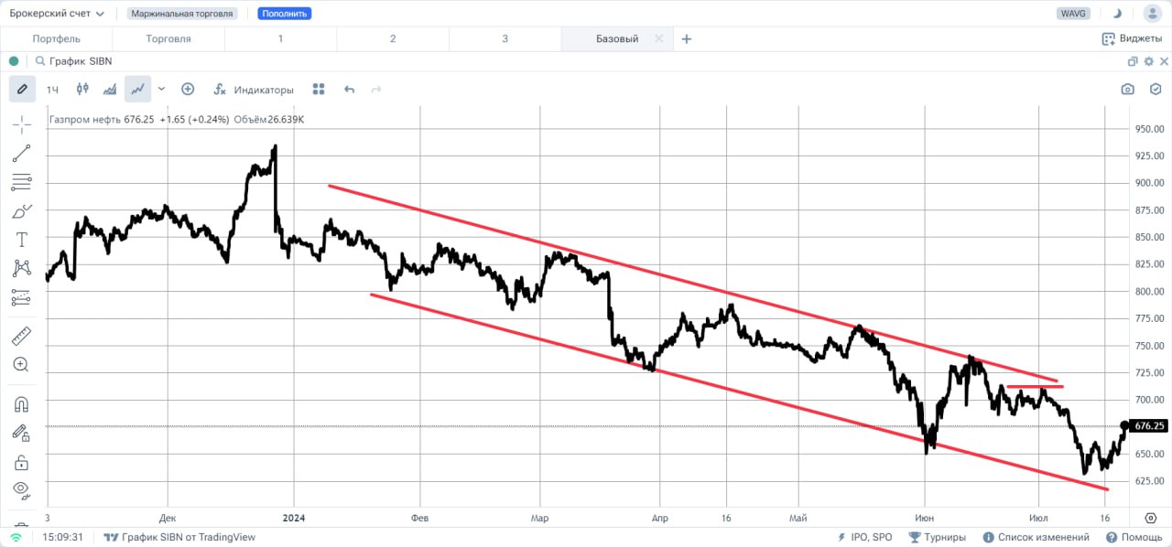The width and height of the screenshot is (1172, 547).
Task: Open the Индикаторы indicators menu
Action: [255, 90]
